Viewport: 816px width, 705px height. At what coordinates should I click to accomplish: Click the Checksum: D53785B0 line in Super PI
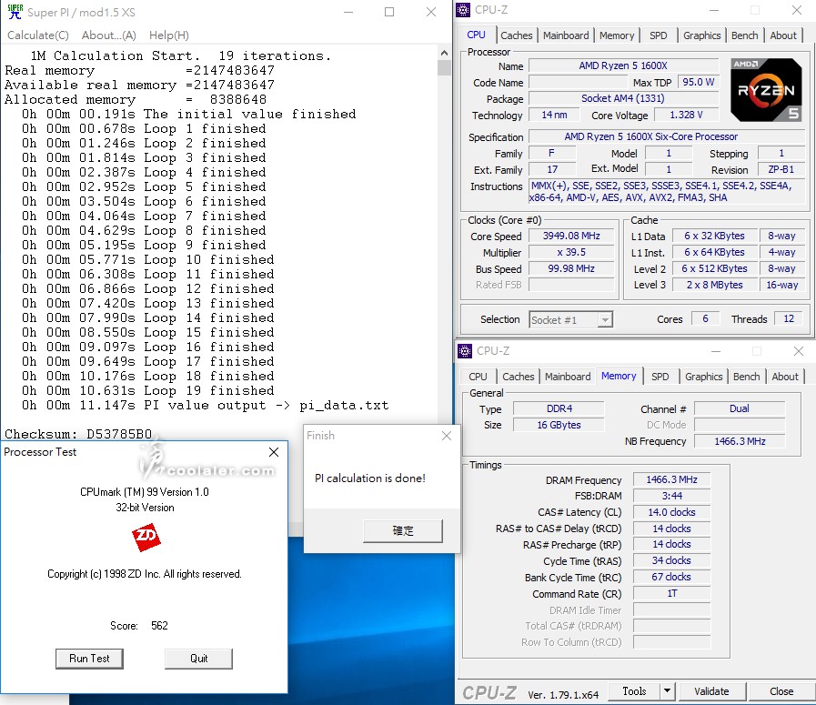[78, 434]
